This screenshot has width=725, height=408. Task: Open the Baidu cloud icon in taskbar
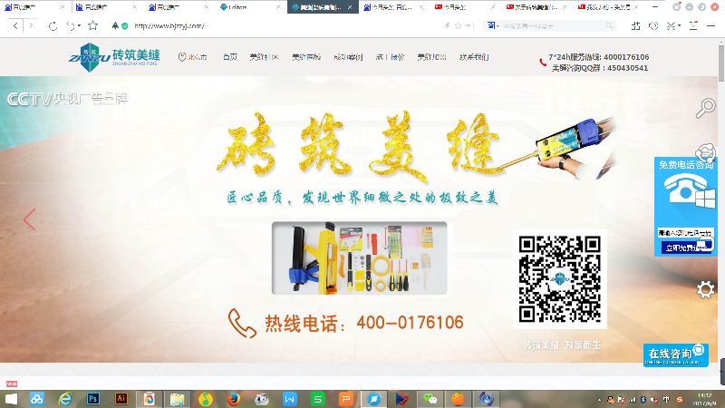tap(37, 399)
